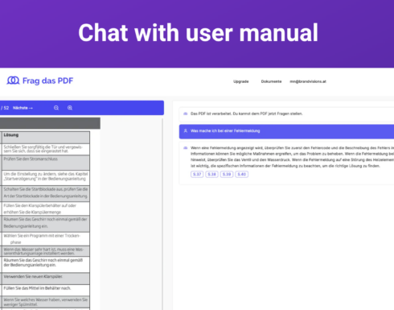Click the PDF viewer vertical scrollbar
Image resolution: width=394 pixels, height=310 pixels.
click(162, 214)
